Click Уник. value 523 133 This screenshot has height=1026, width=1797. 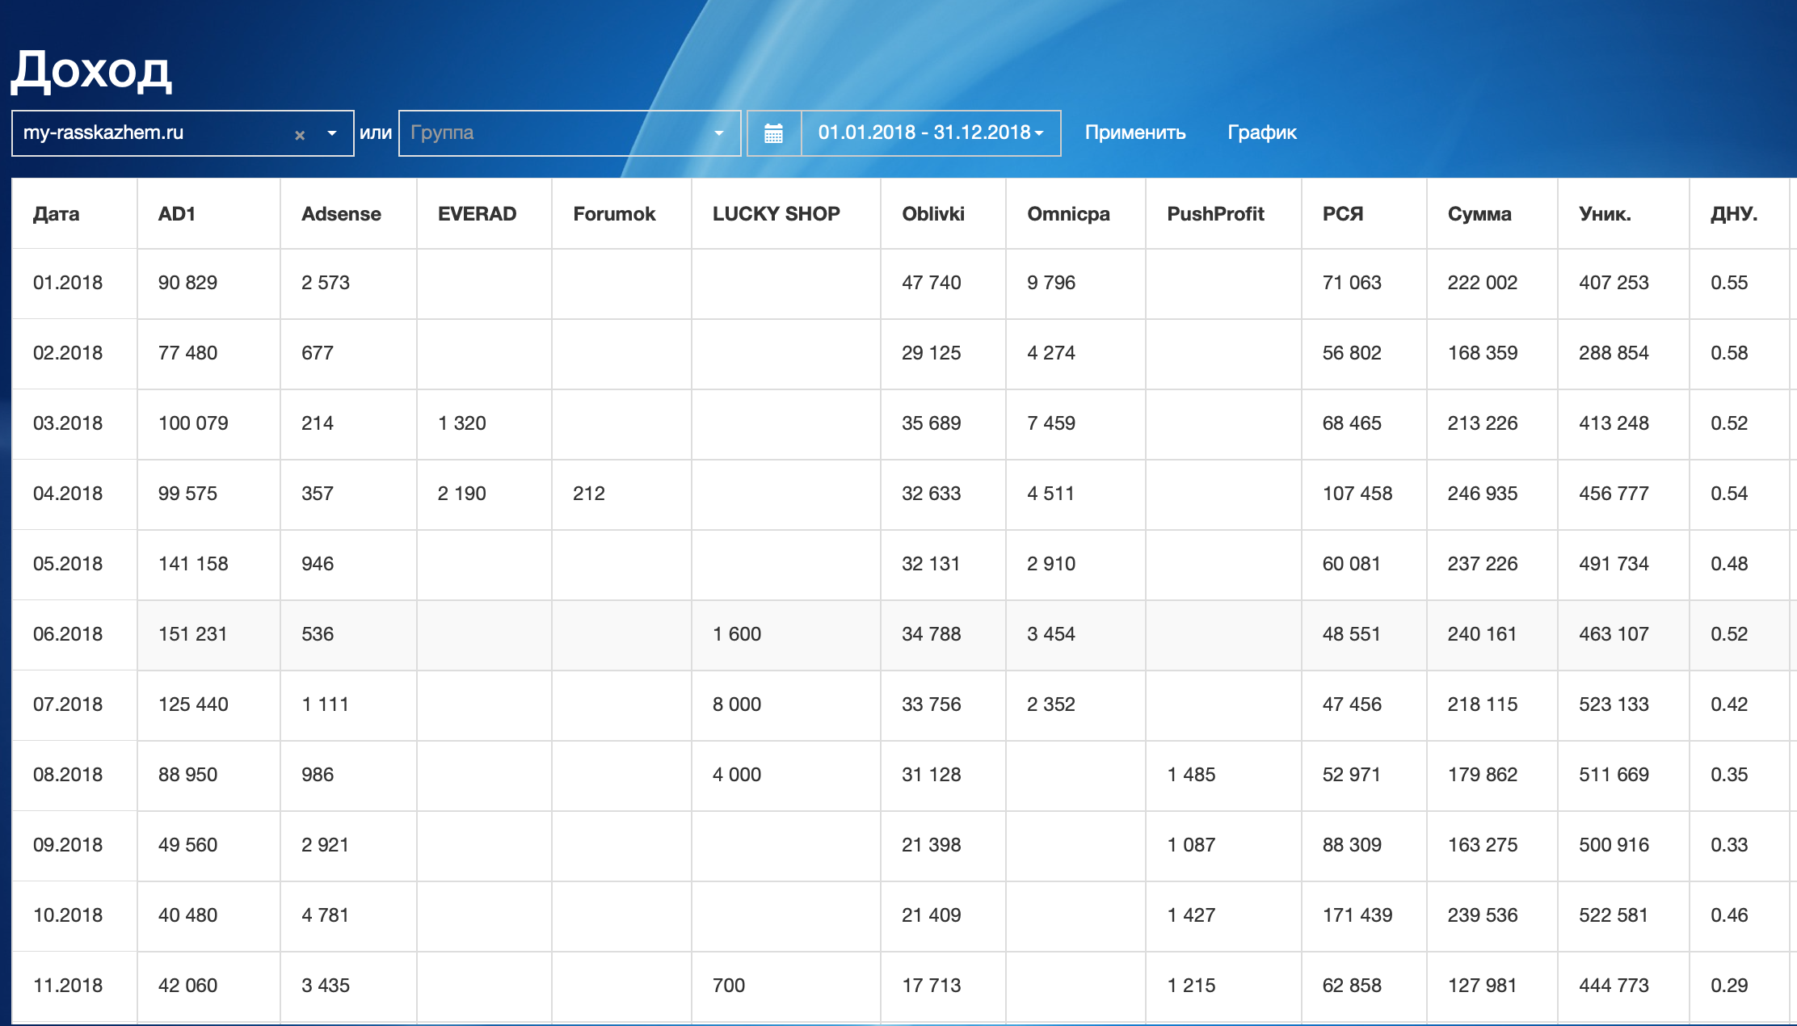coord(1614,704)
